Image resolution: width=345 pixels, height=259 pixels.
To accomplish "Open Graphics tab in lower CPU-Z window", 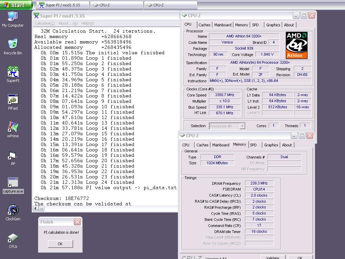I will (x=271, y=145).
